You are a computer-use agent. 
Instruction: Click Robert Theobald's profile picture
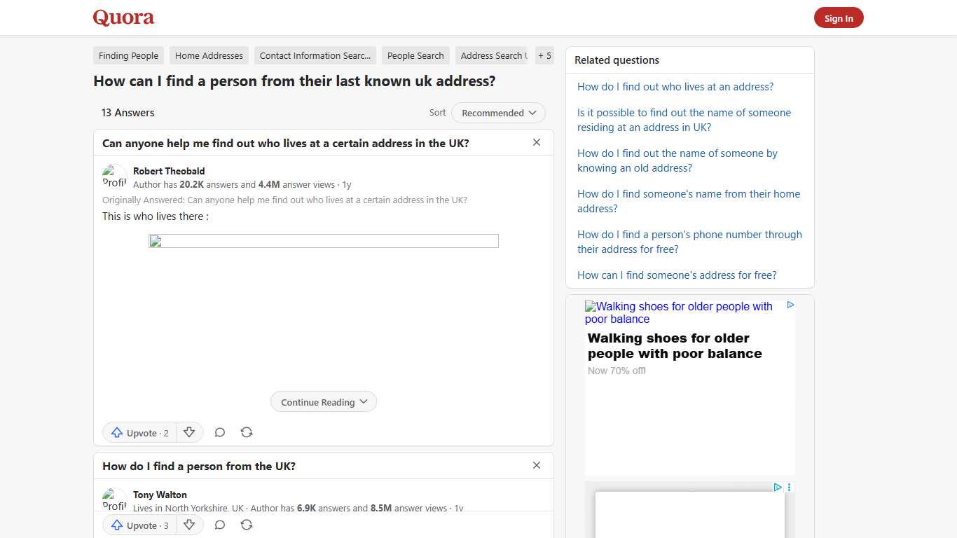pyautogui.click(x=113, y=177)
